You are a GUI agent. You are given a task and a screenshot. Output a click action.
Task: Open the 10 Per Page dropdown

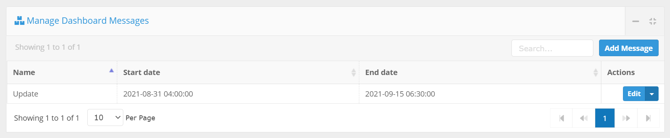coord(105,118)
